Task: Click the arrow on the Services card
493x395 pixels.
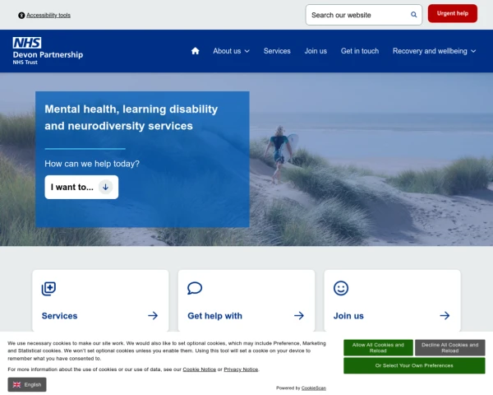Action: (x=153, y=315)
